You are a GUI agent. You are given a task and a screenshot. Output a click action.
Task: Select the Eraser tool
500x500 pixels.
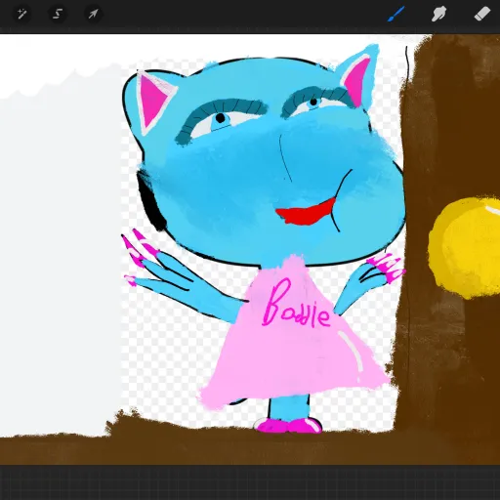tap(482, 14)
